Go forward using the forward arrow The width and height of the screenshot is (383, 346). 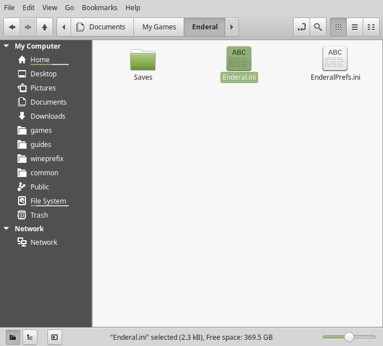point(28,27)
